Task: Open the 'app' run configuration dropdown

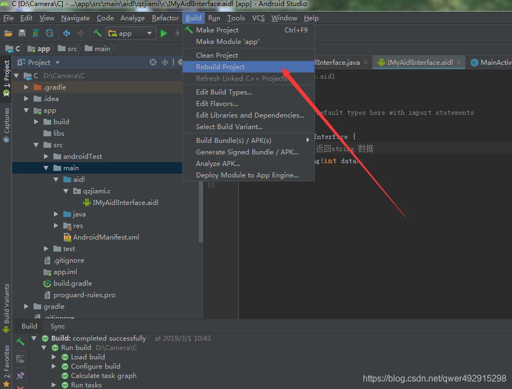Action: pos(131,33)
